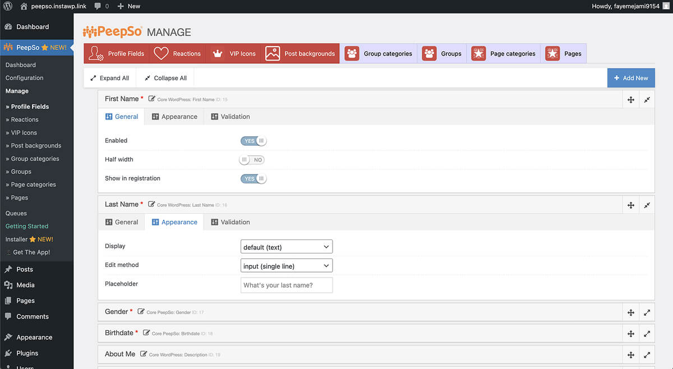The width and height of the screenshot is (673, 369).
Task: Toggle the Half width switch
Action: click(x=252, y=160)
